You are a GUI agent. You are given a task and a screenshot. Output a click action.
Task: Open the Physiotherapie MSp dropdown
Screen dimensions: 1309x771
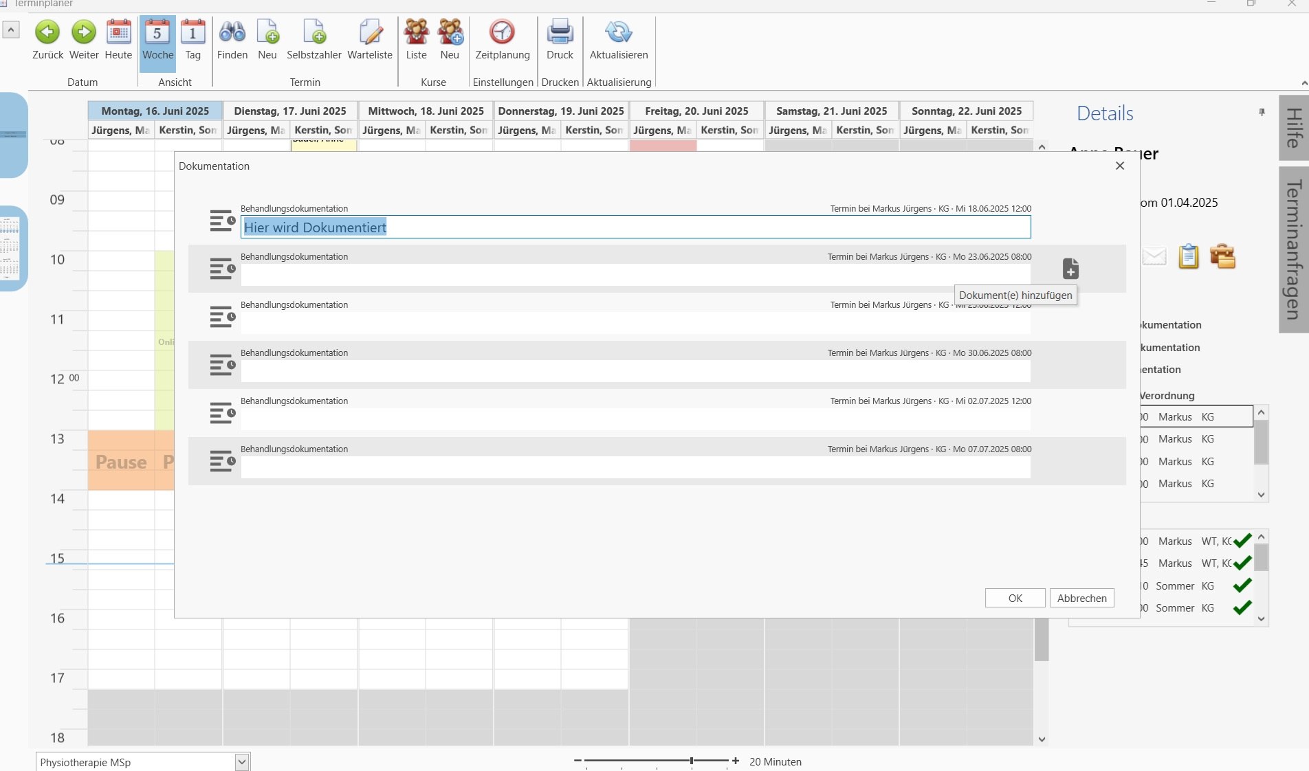[x=242, y=762]
